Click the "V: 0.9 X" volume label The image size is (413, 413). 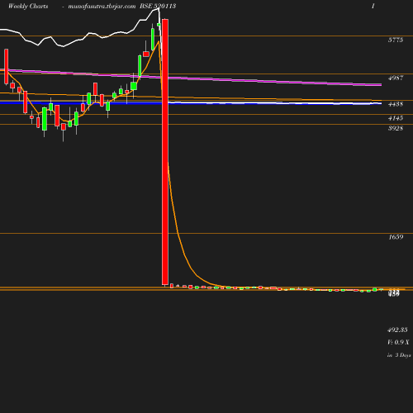click(398, 342)
